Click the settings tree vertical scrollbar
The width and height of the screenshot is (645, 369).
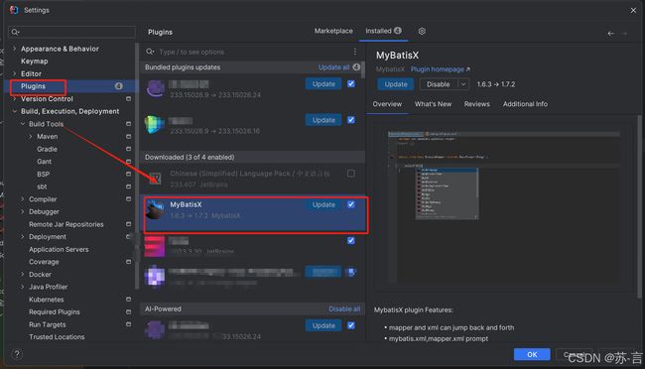(137, 165)
